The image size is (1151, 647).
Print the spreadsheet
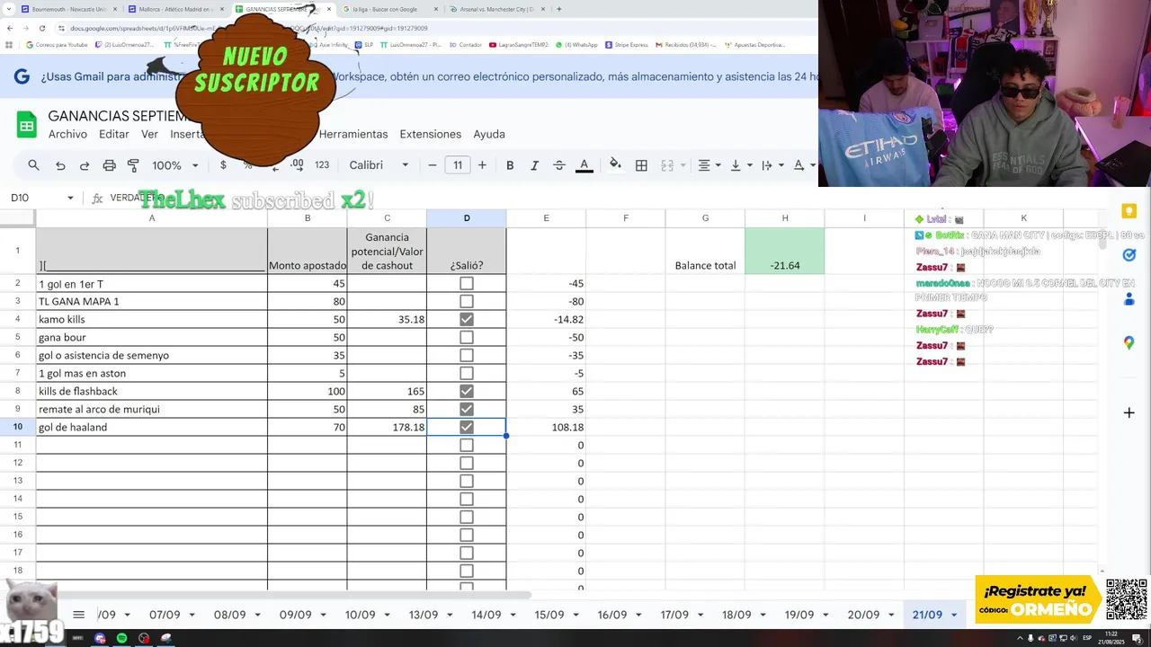pyautogui.click(x=109, y=165)
